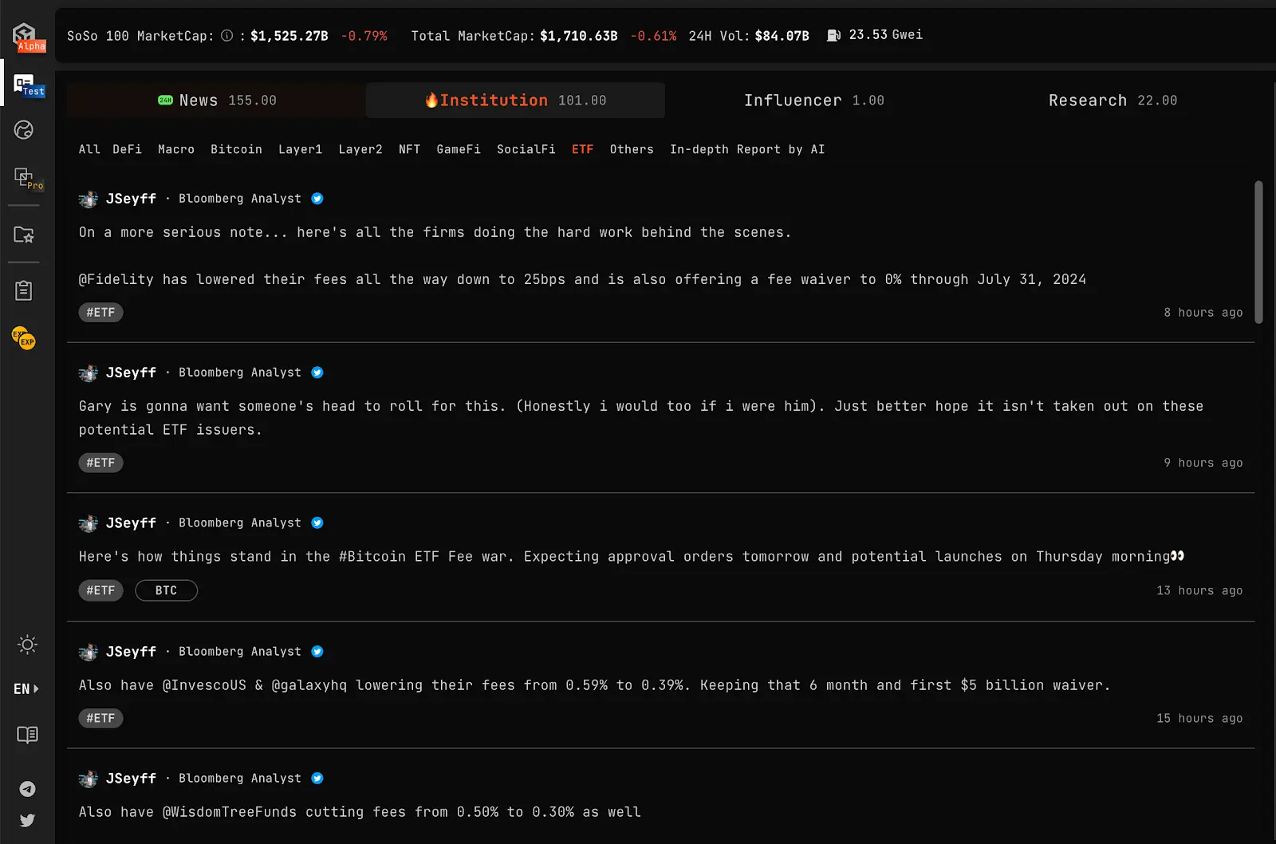
Task: Open the WisdomTreeFunds fee cut post
Action: [x=360, y=812]
